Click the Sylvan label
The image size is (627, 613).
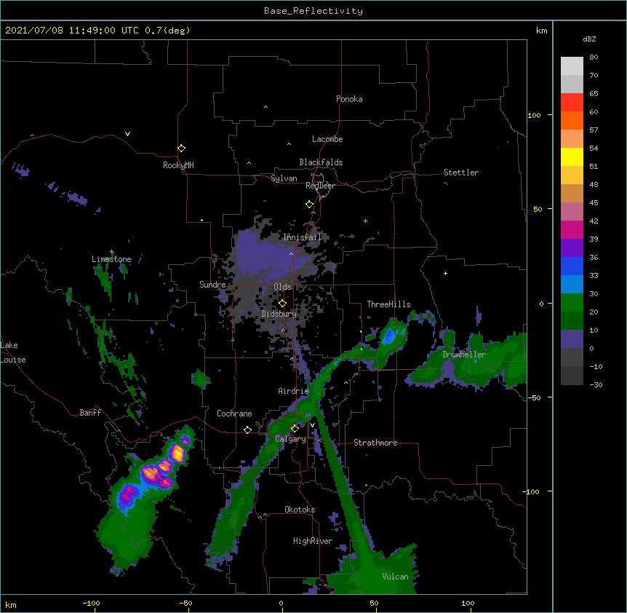[284, 178]
